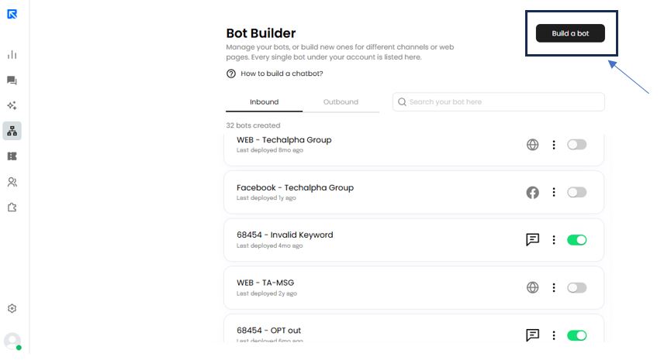Open the contacts people icon in sidebar
The image size is (671, 360).
[x=12, y=183]
